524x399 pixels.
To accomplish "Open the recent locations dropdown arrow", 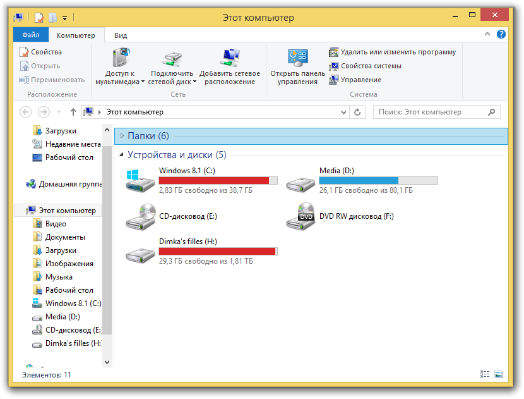I will pos(59,112).
